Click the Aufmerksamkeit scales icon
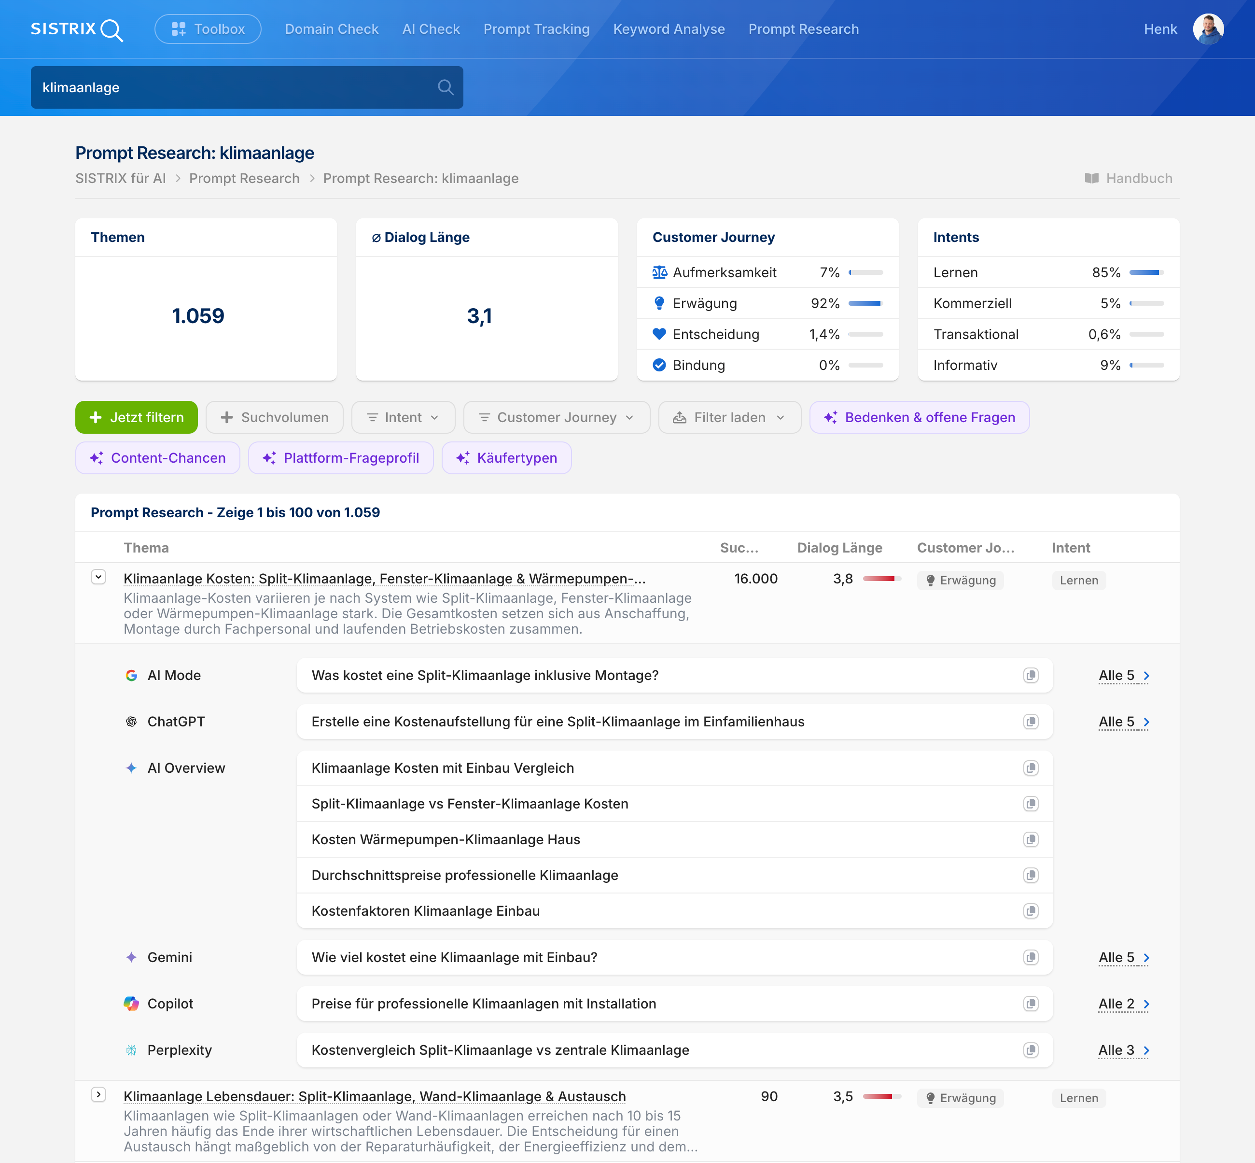Image resolution: width=1255 pixels, height=1163 pixels. (x=659, y=272)
